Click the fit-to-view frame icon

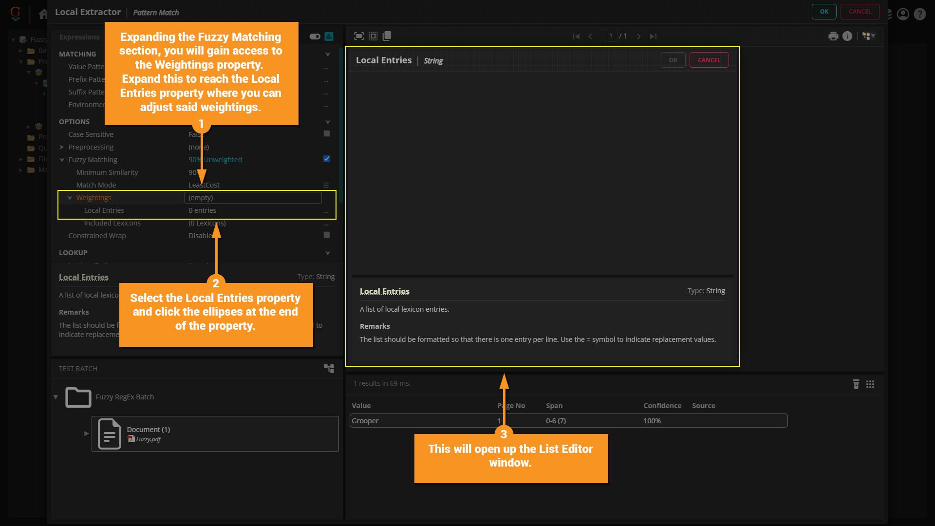(x=359, y=36)
